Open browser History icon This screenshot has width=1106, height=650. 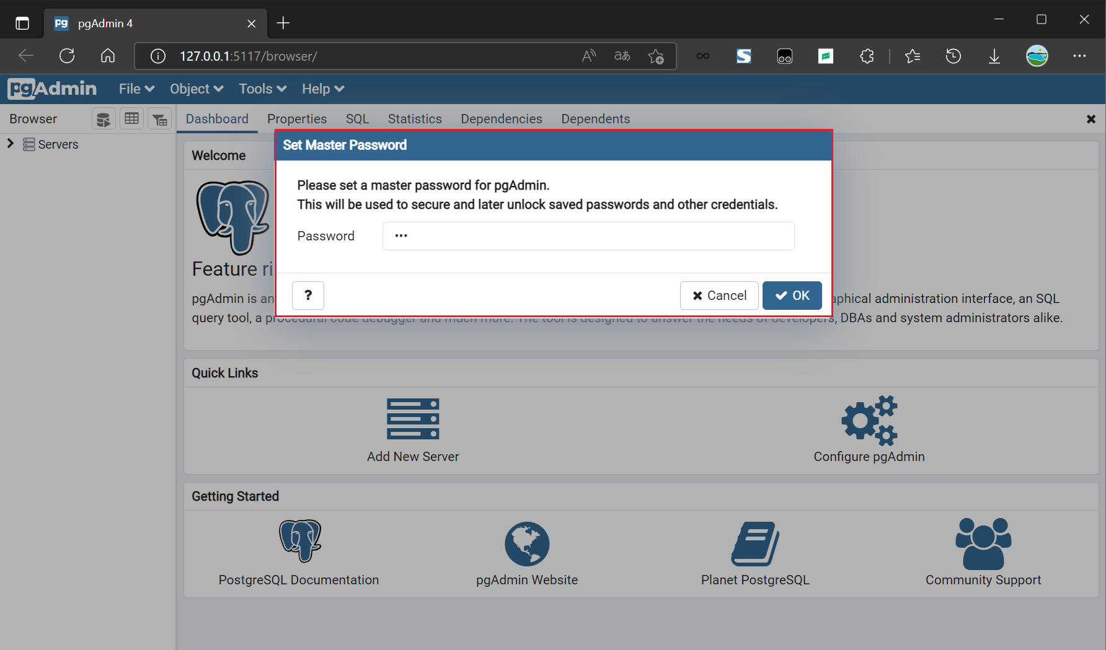point(953,56)
